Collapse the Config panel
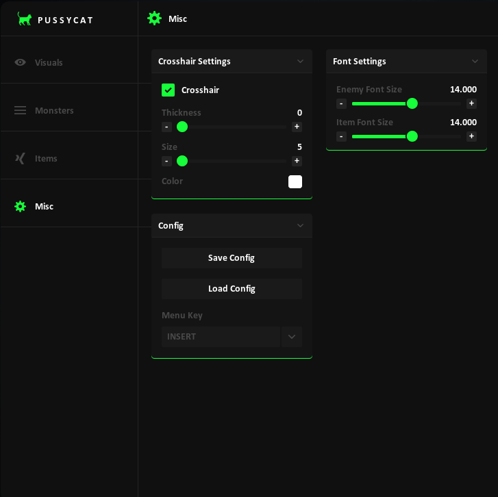The image size is (498, 497). 300,225
